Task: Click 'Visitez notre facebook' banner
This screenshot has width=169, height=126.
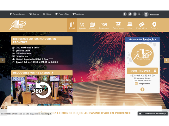Action: tap(142, 40)
